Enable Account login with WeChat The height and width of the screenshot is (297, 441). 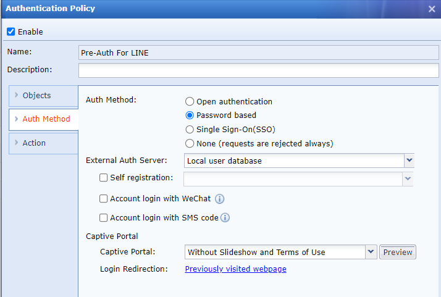tap(103, 199)
